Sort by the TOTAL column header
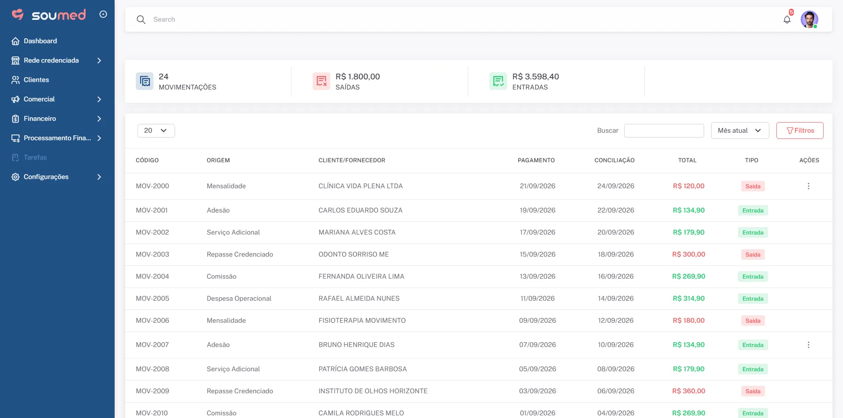Viewport: 843px width, 418px height. pos(687,160)
